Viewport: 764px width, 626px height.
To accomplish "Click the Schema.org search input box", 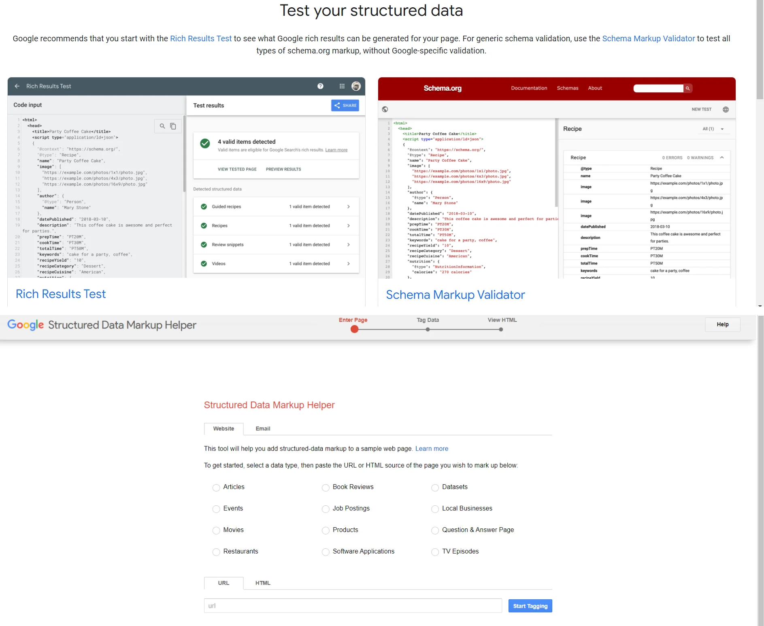I will (x=658, y=88).
